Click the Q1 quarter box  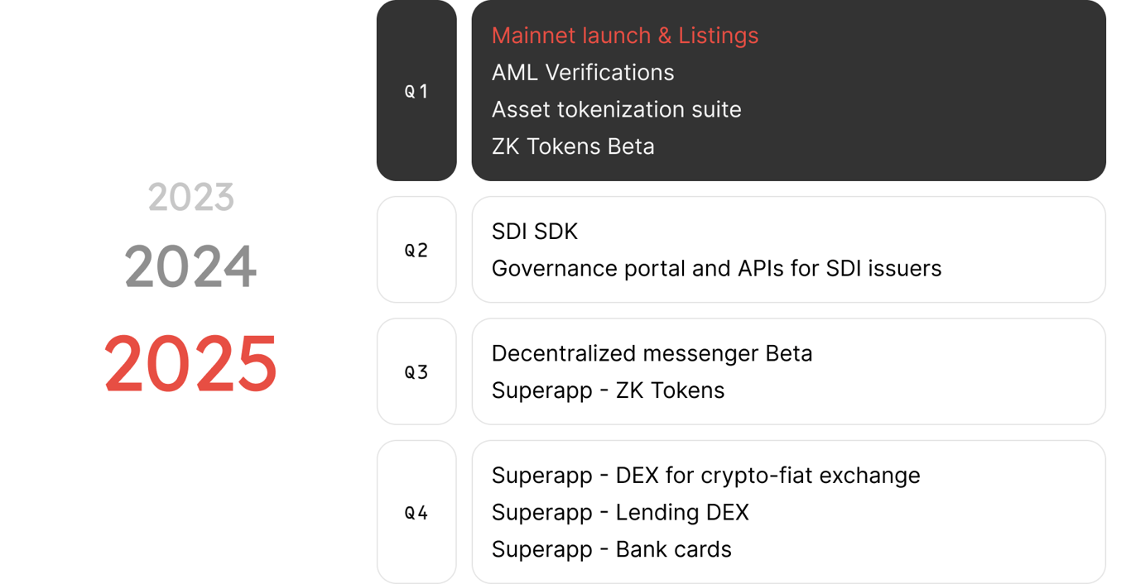click(416, 91)
